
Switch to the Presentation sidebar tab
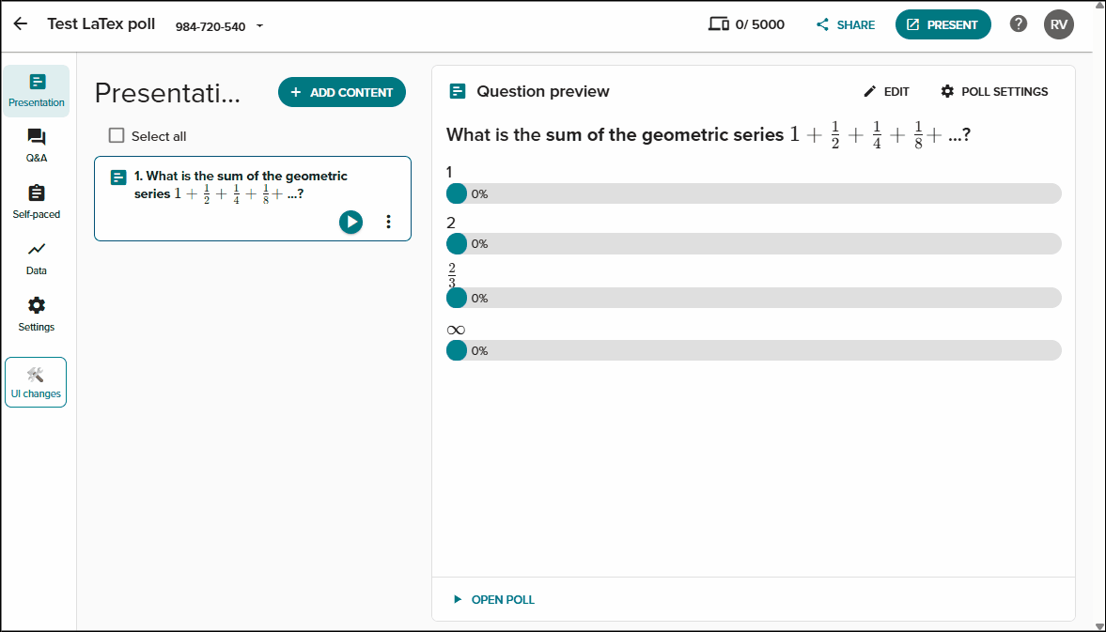(x=37, y=90)
